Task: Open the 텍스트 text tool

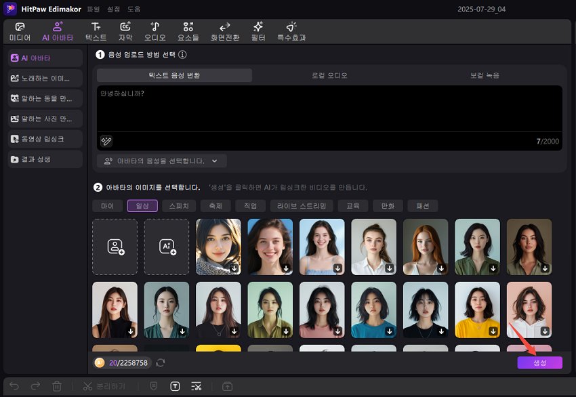Action: click(96, 32)
